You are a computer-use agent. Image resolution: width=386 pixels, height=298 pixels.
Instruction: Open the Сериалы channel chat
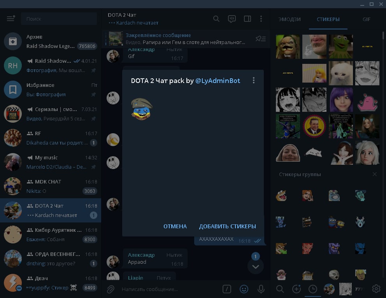[x=51, y=114]
